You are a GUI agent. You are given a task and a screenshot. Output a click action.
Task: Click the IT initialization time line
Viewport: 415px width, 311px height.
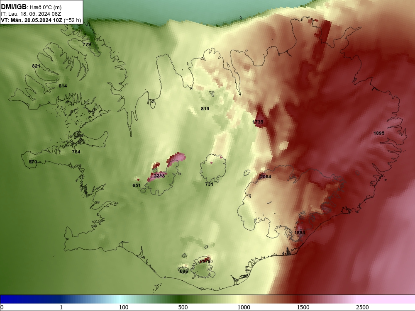31,14
